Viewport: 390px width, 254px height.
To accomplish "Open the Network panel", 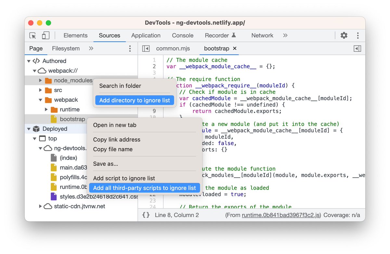I will 262,35.
